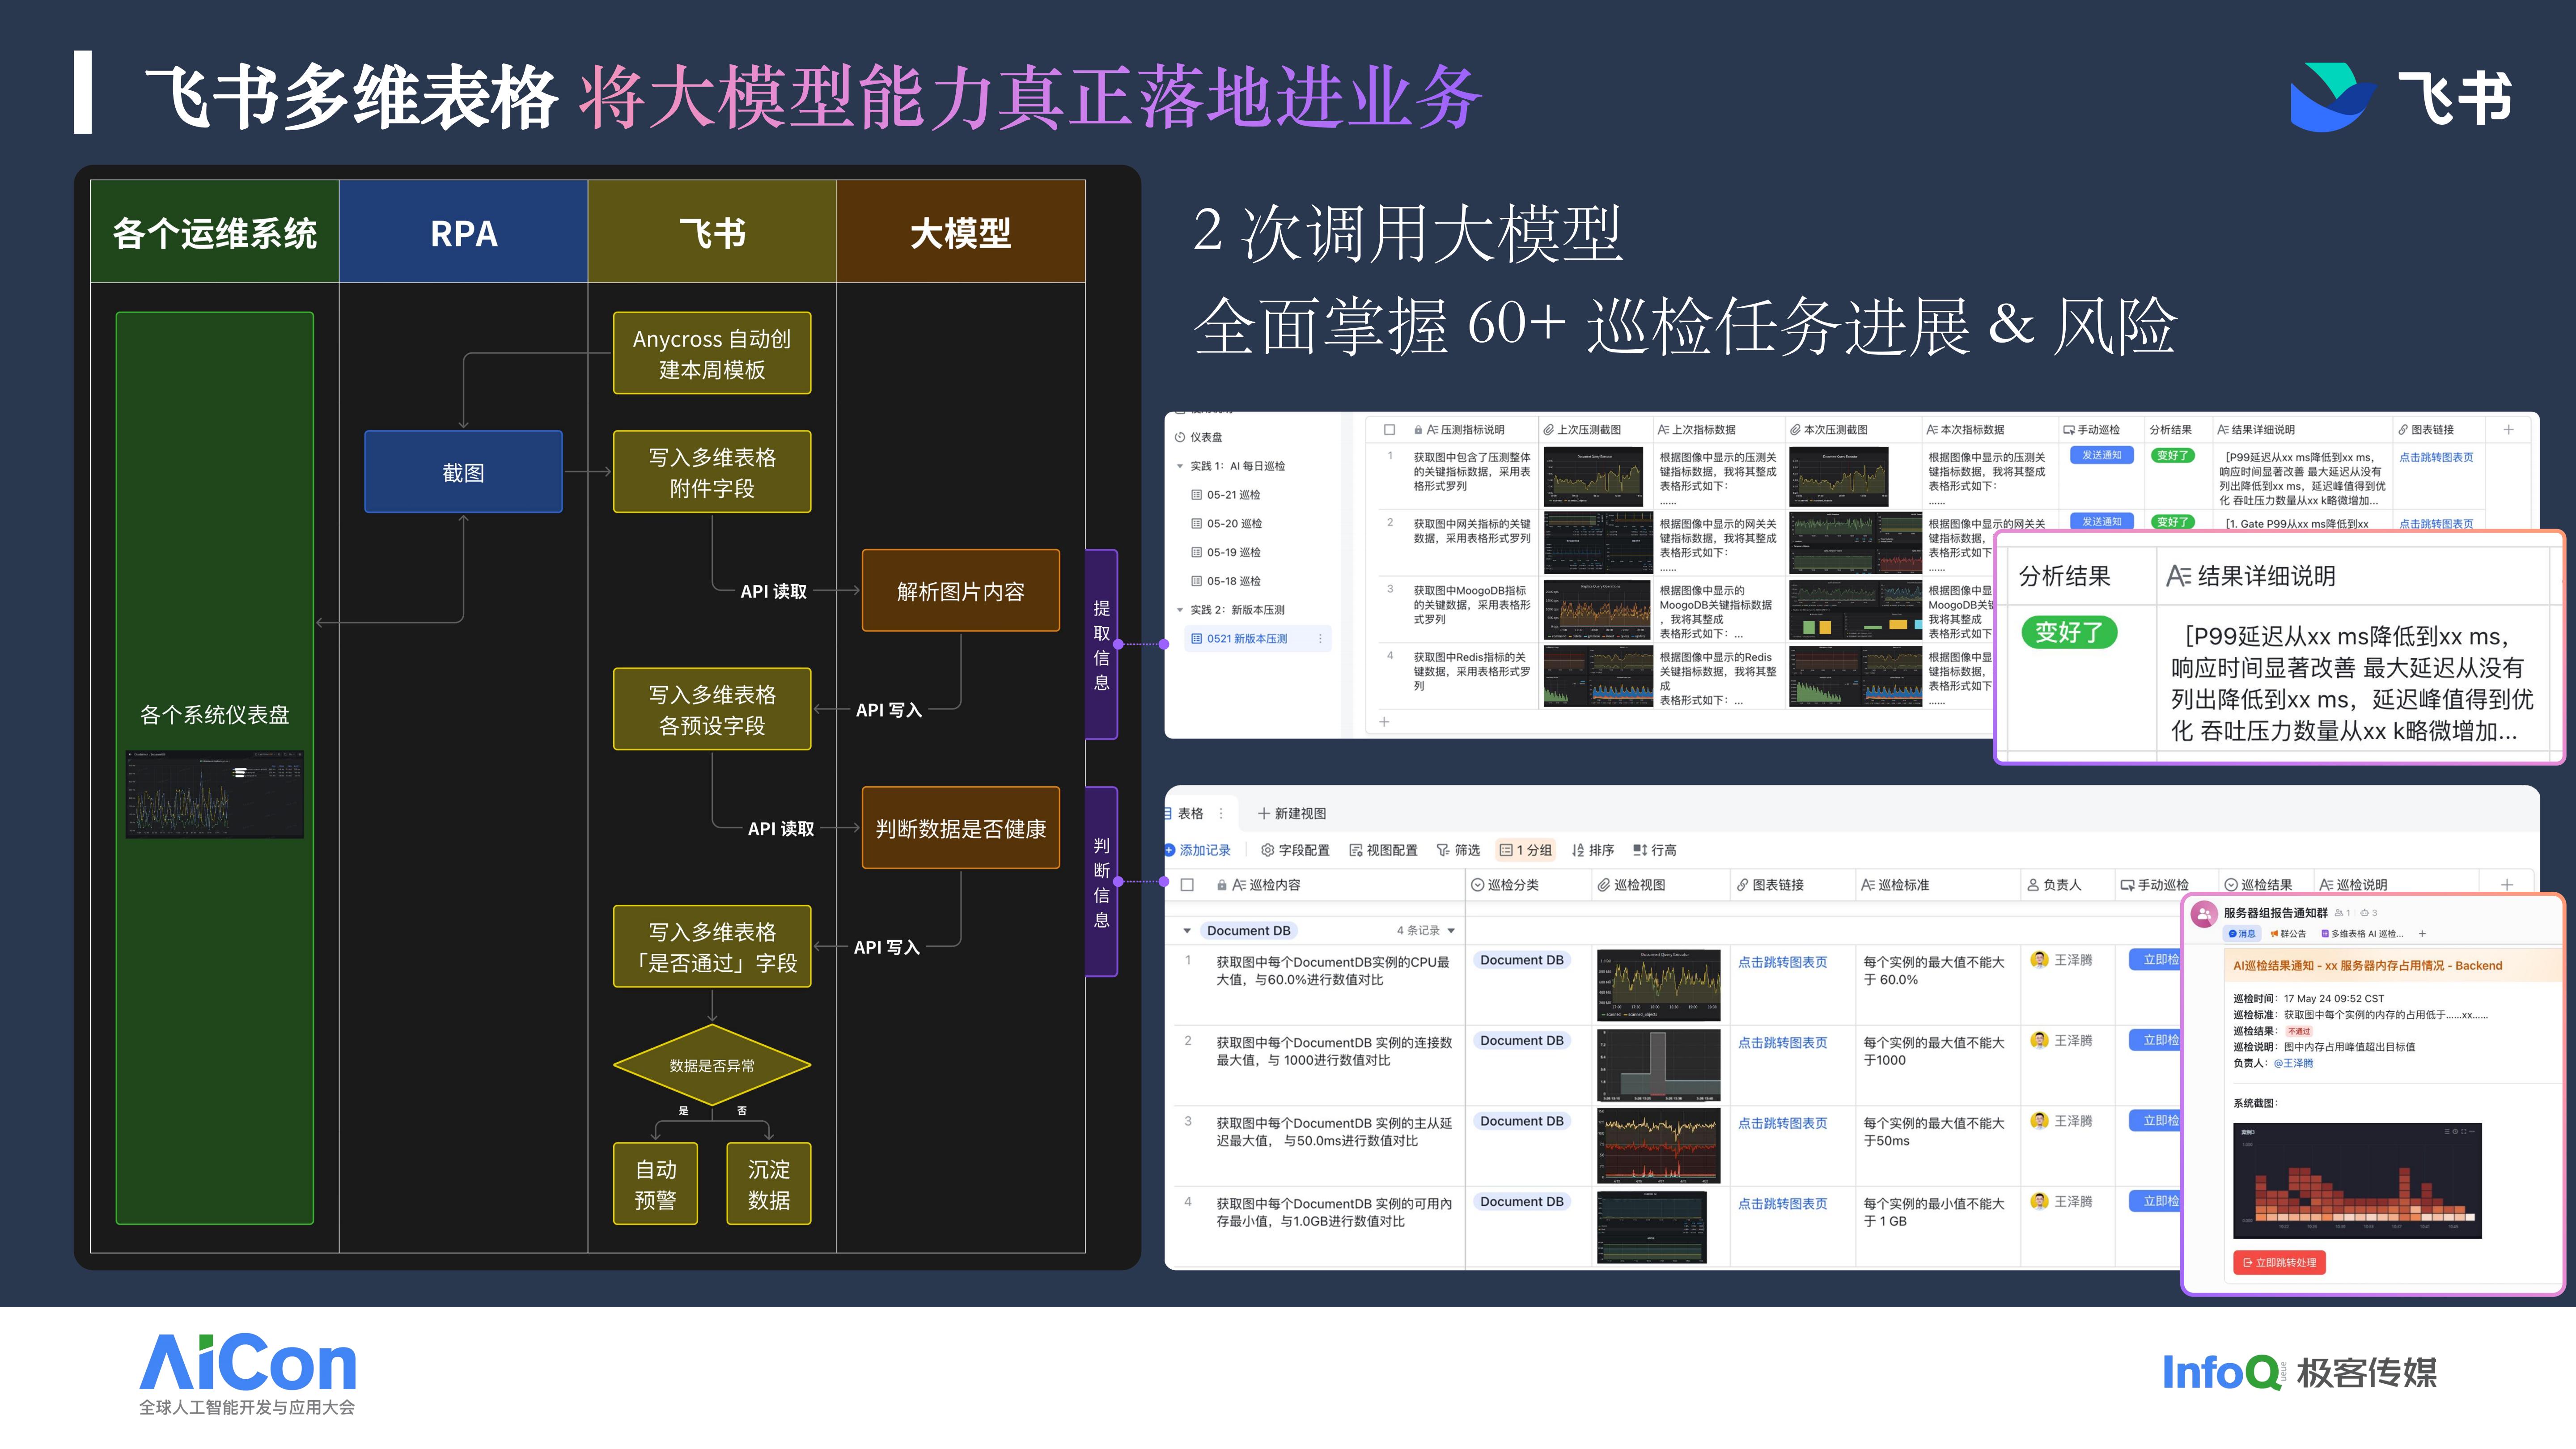
Task: Click the red 立即跳转处理 button
Action: (x=2279, y=1263)
